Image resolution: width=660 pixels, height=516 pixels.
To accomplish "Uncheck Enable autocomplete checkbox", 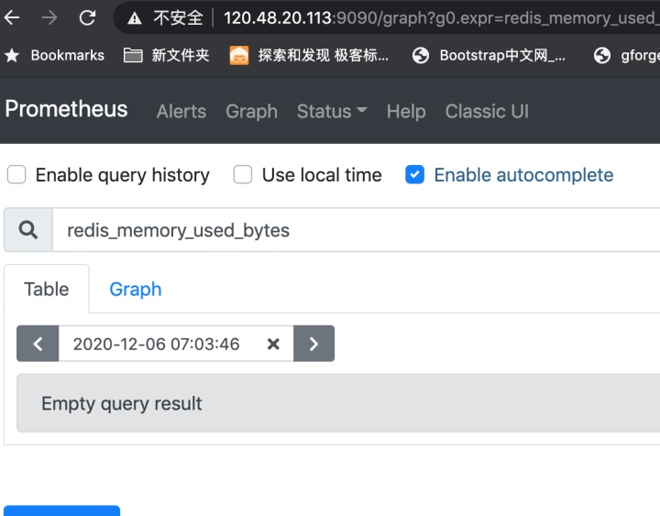I will tap(414, 175).
